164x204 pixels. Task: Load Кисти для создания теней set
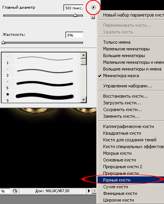pos(131,140)
